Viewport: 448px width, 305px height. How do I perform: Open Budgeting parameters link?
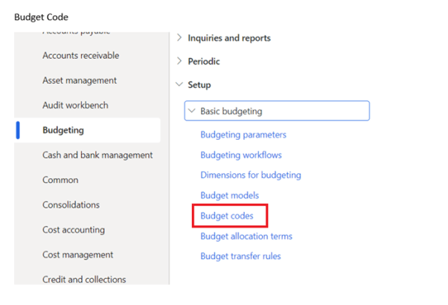click(x=243, y=135)
